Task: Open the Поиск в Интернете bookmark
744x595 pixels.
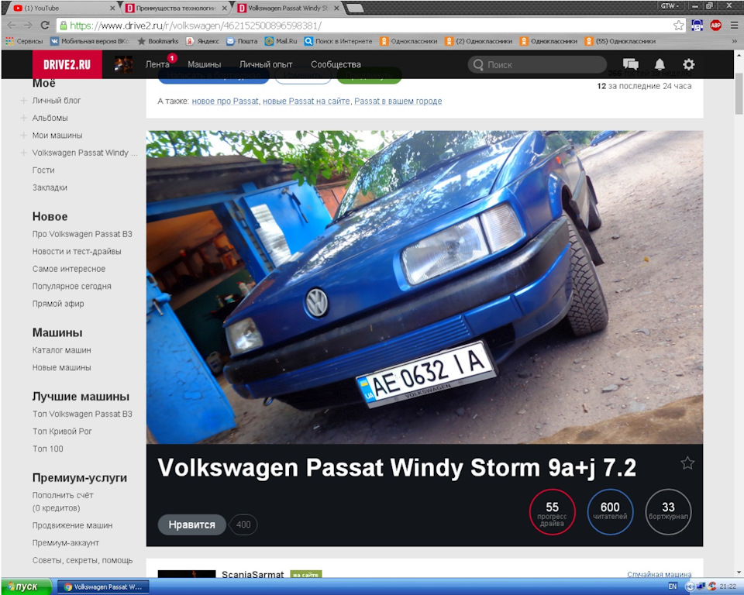Action: click(339, 41)
